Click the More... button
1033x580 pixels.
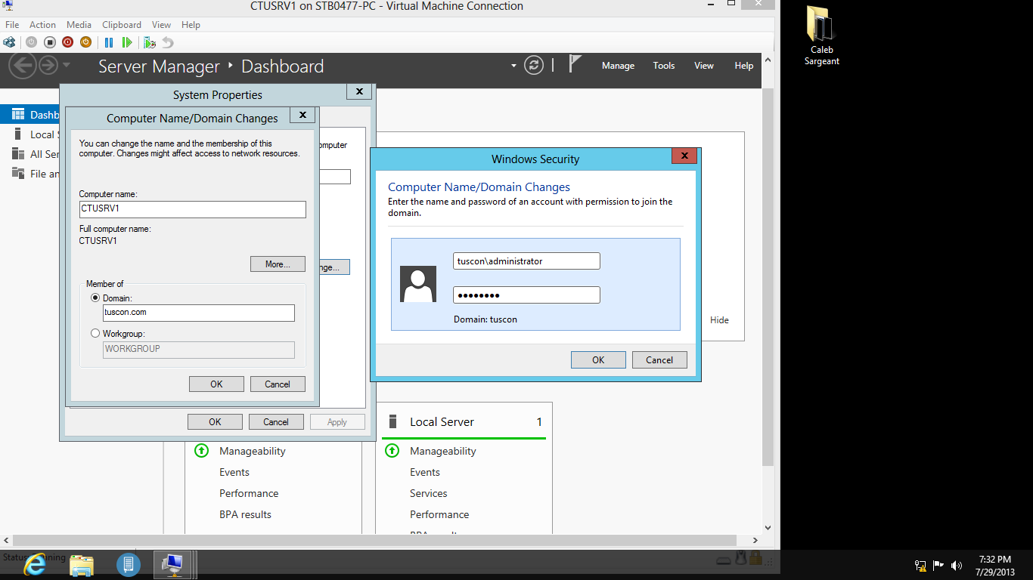pyautogui.click(x=278, y=264)
